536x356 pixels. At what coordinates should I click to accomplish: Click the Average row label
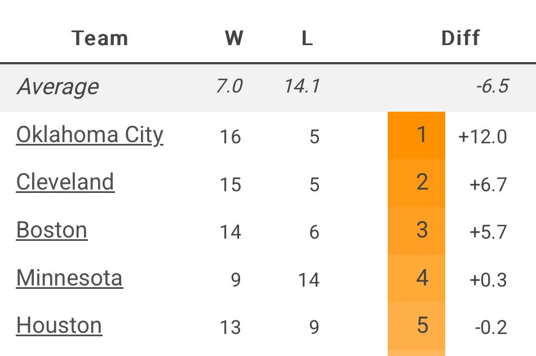(58, 87)
